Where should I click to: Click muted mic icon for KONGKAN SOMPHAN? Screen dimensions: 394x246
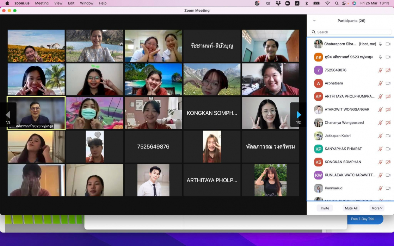[380, 162]
